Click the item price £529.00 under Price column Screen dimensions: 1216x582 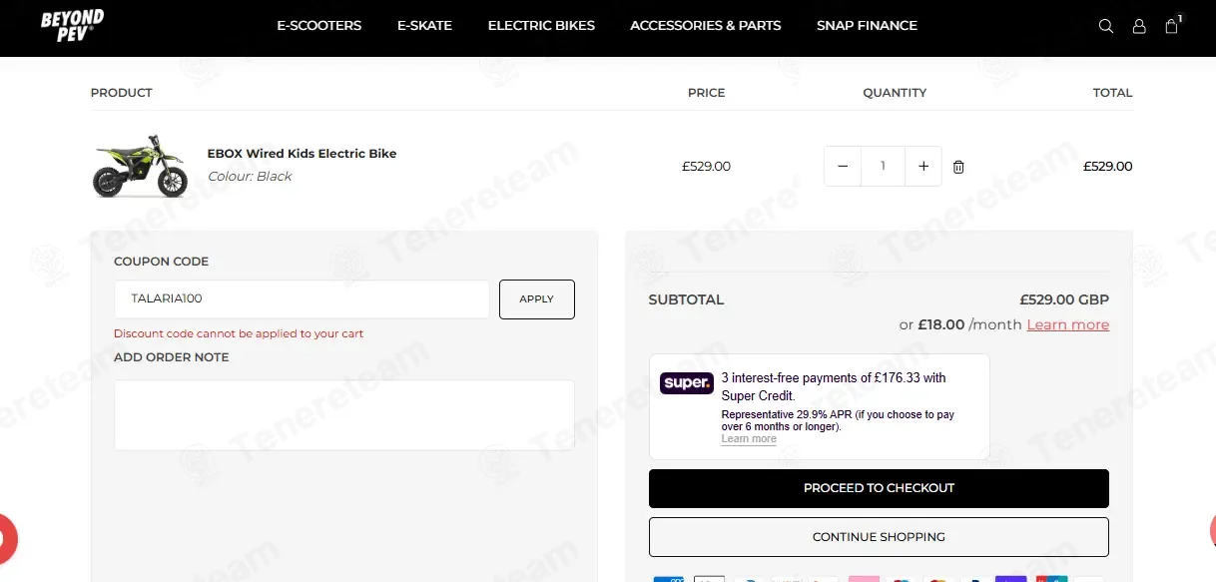coord(706,167)
